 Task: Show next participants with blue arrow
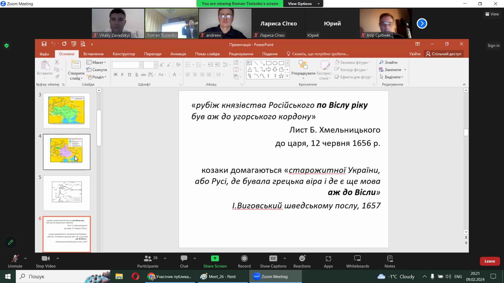(422, 24)
